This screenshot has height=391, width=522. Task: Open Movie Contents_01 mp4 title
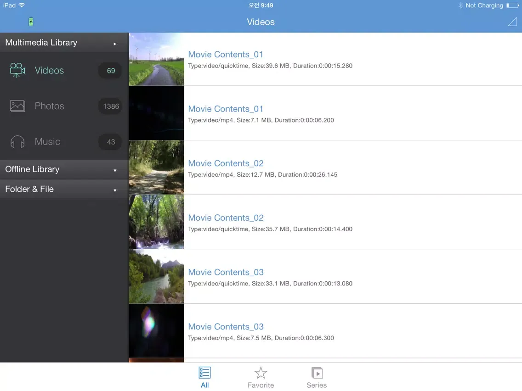[226, 109]
